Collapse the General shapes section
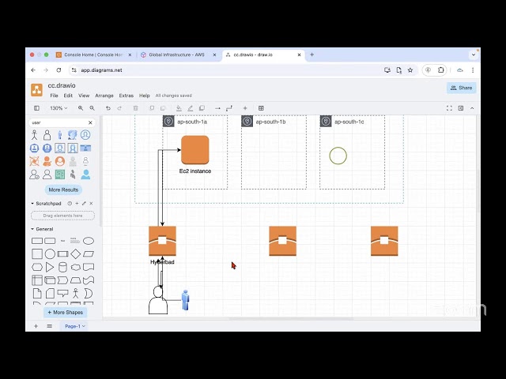Image resolution: width=506 pixels, height=379 pixels. pos(42,229)
